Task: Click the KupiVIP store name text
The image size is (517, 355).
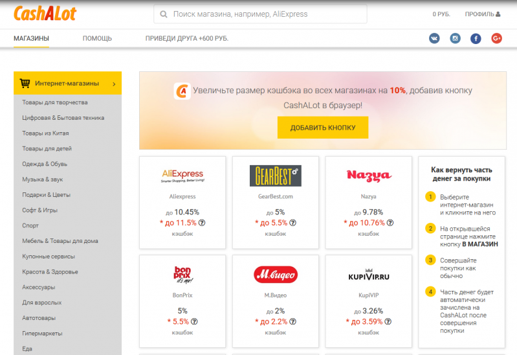Action: (369, 295)
